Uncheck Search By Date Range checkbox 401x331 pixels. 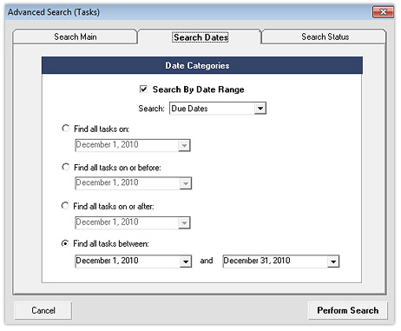(x=143, y=89)
